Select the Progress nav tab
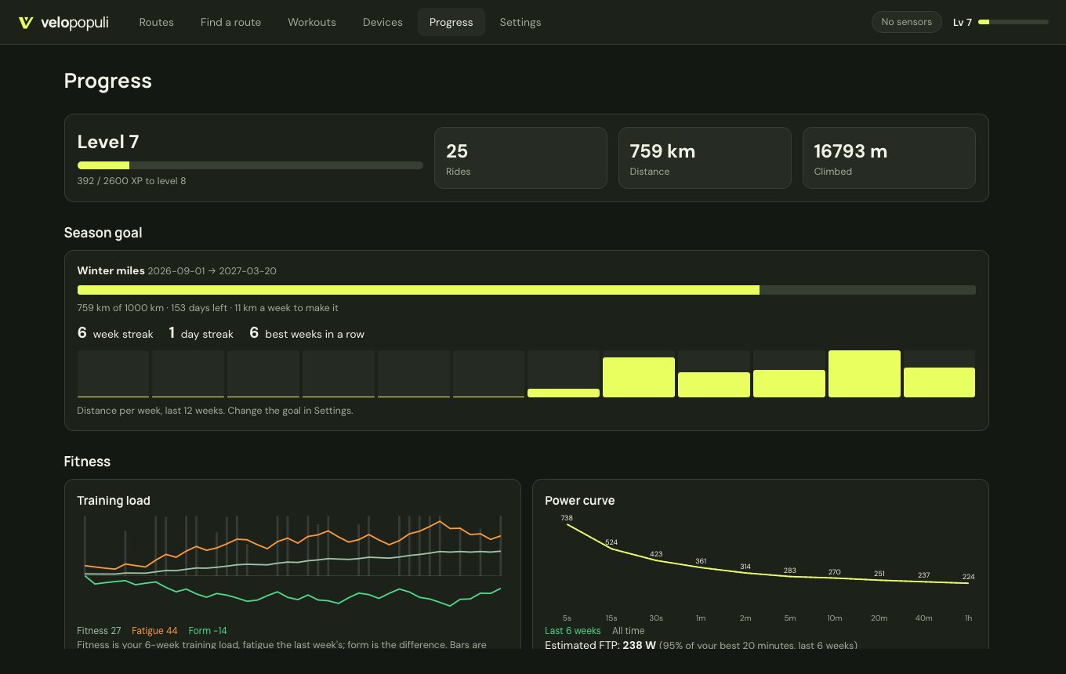This screenshot has width=1066, height=674. pyautogui.click(x=451, y=22)
